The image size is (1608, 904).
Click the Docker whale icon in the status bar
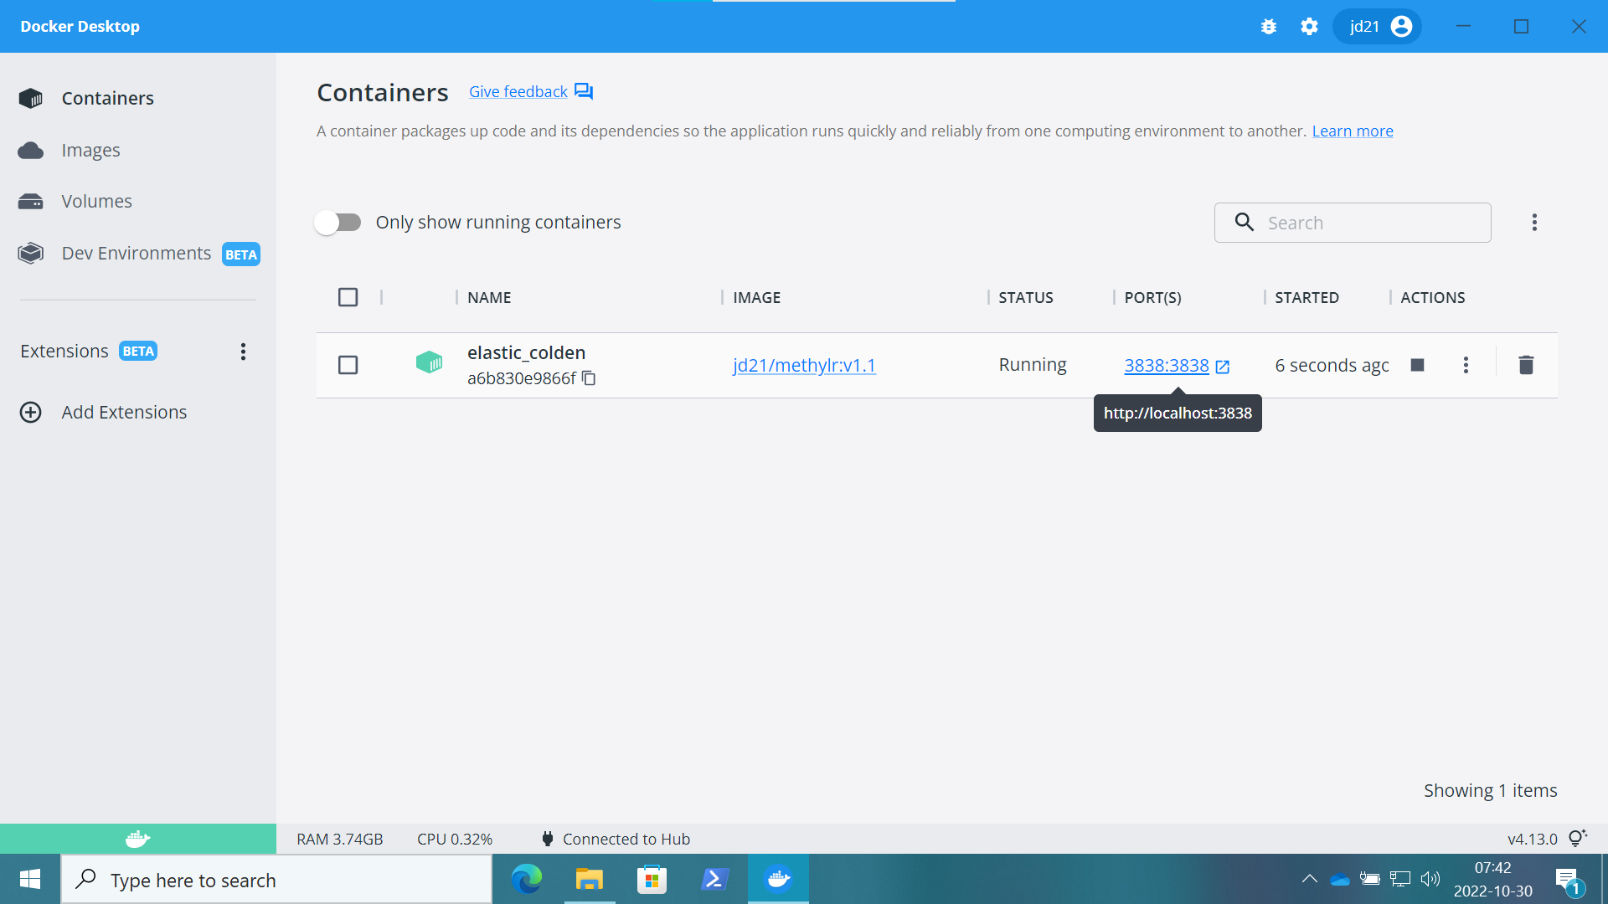[x=137, y=839]
